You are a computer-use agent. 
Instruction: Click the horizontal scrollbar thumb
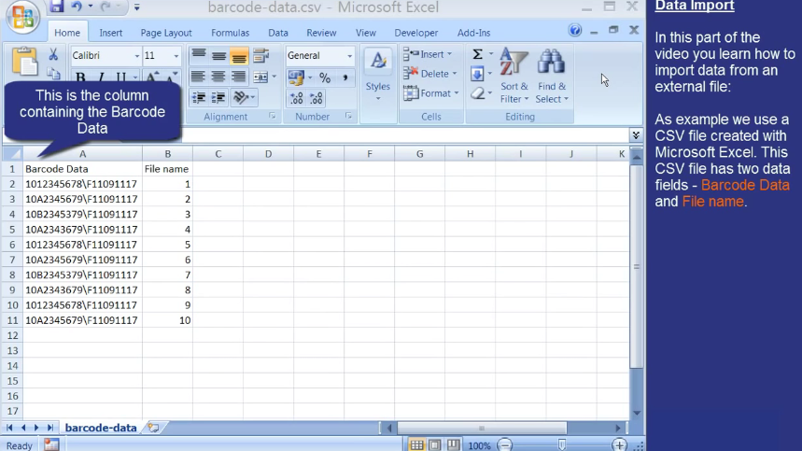(x=482, y=428)
